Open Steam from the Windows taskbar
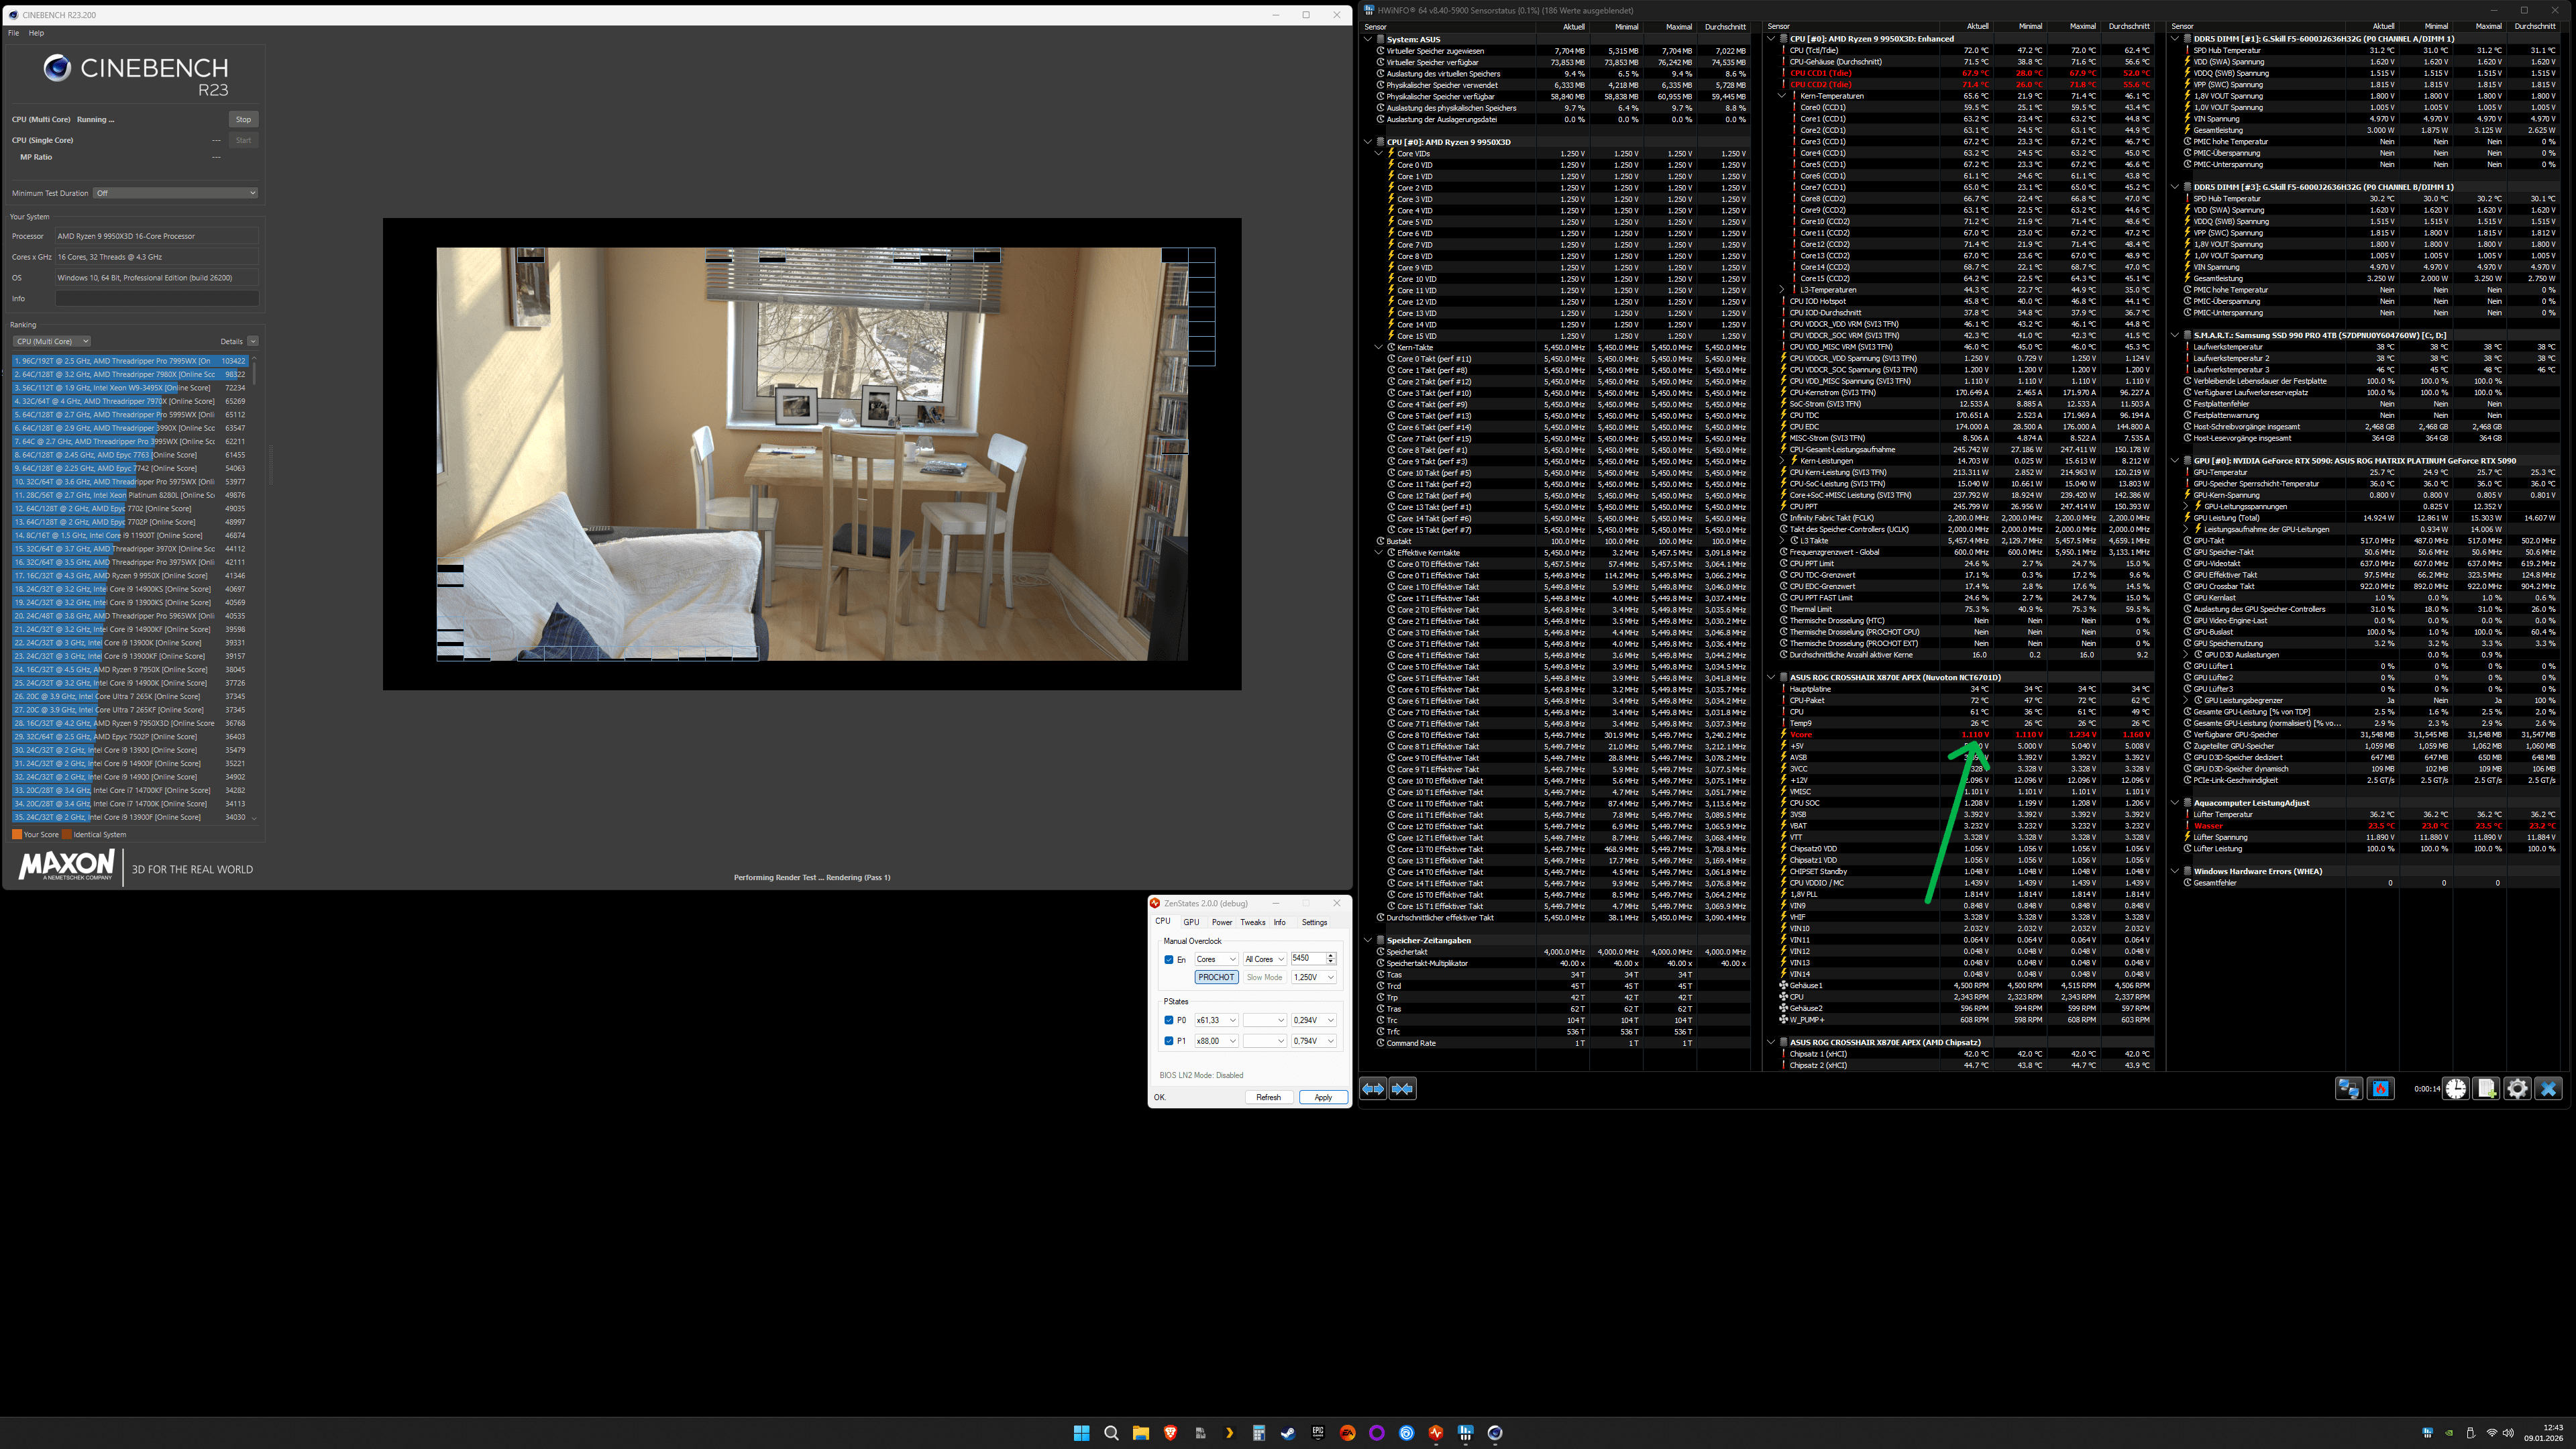Image resolution: width=2576 pixels, height=1449 pixels. 1288,1433
